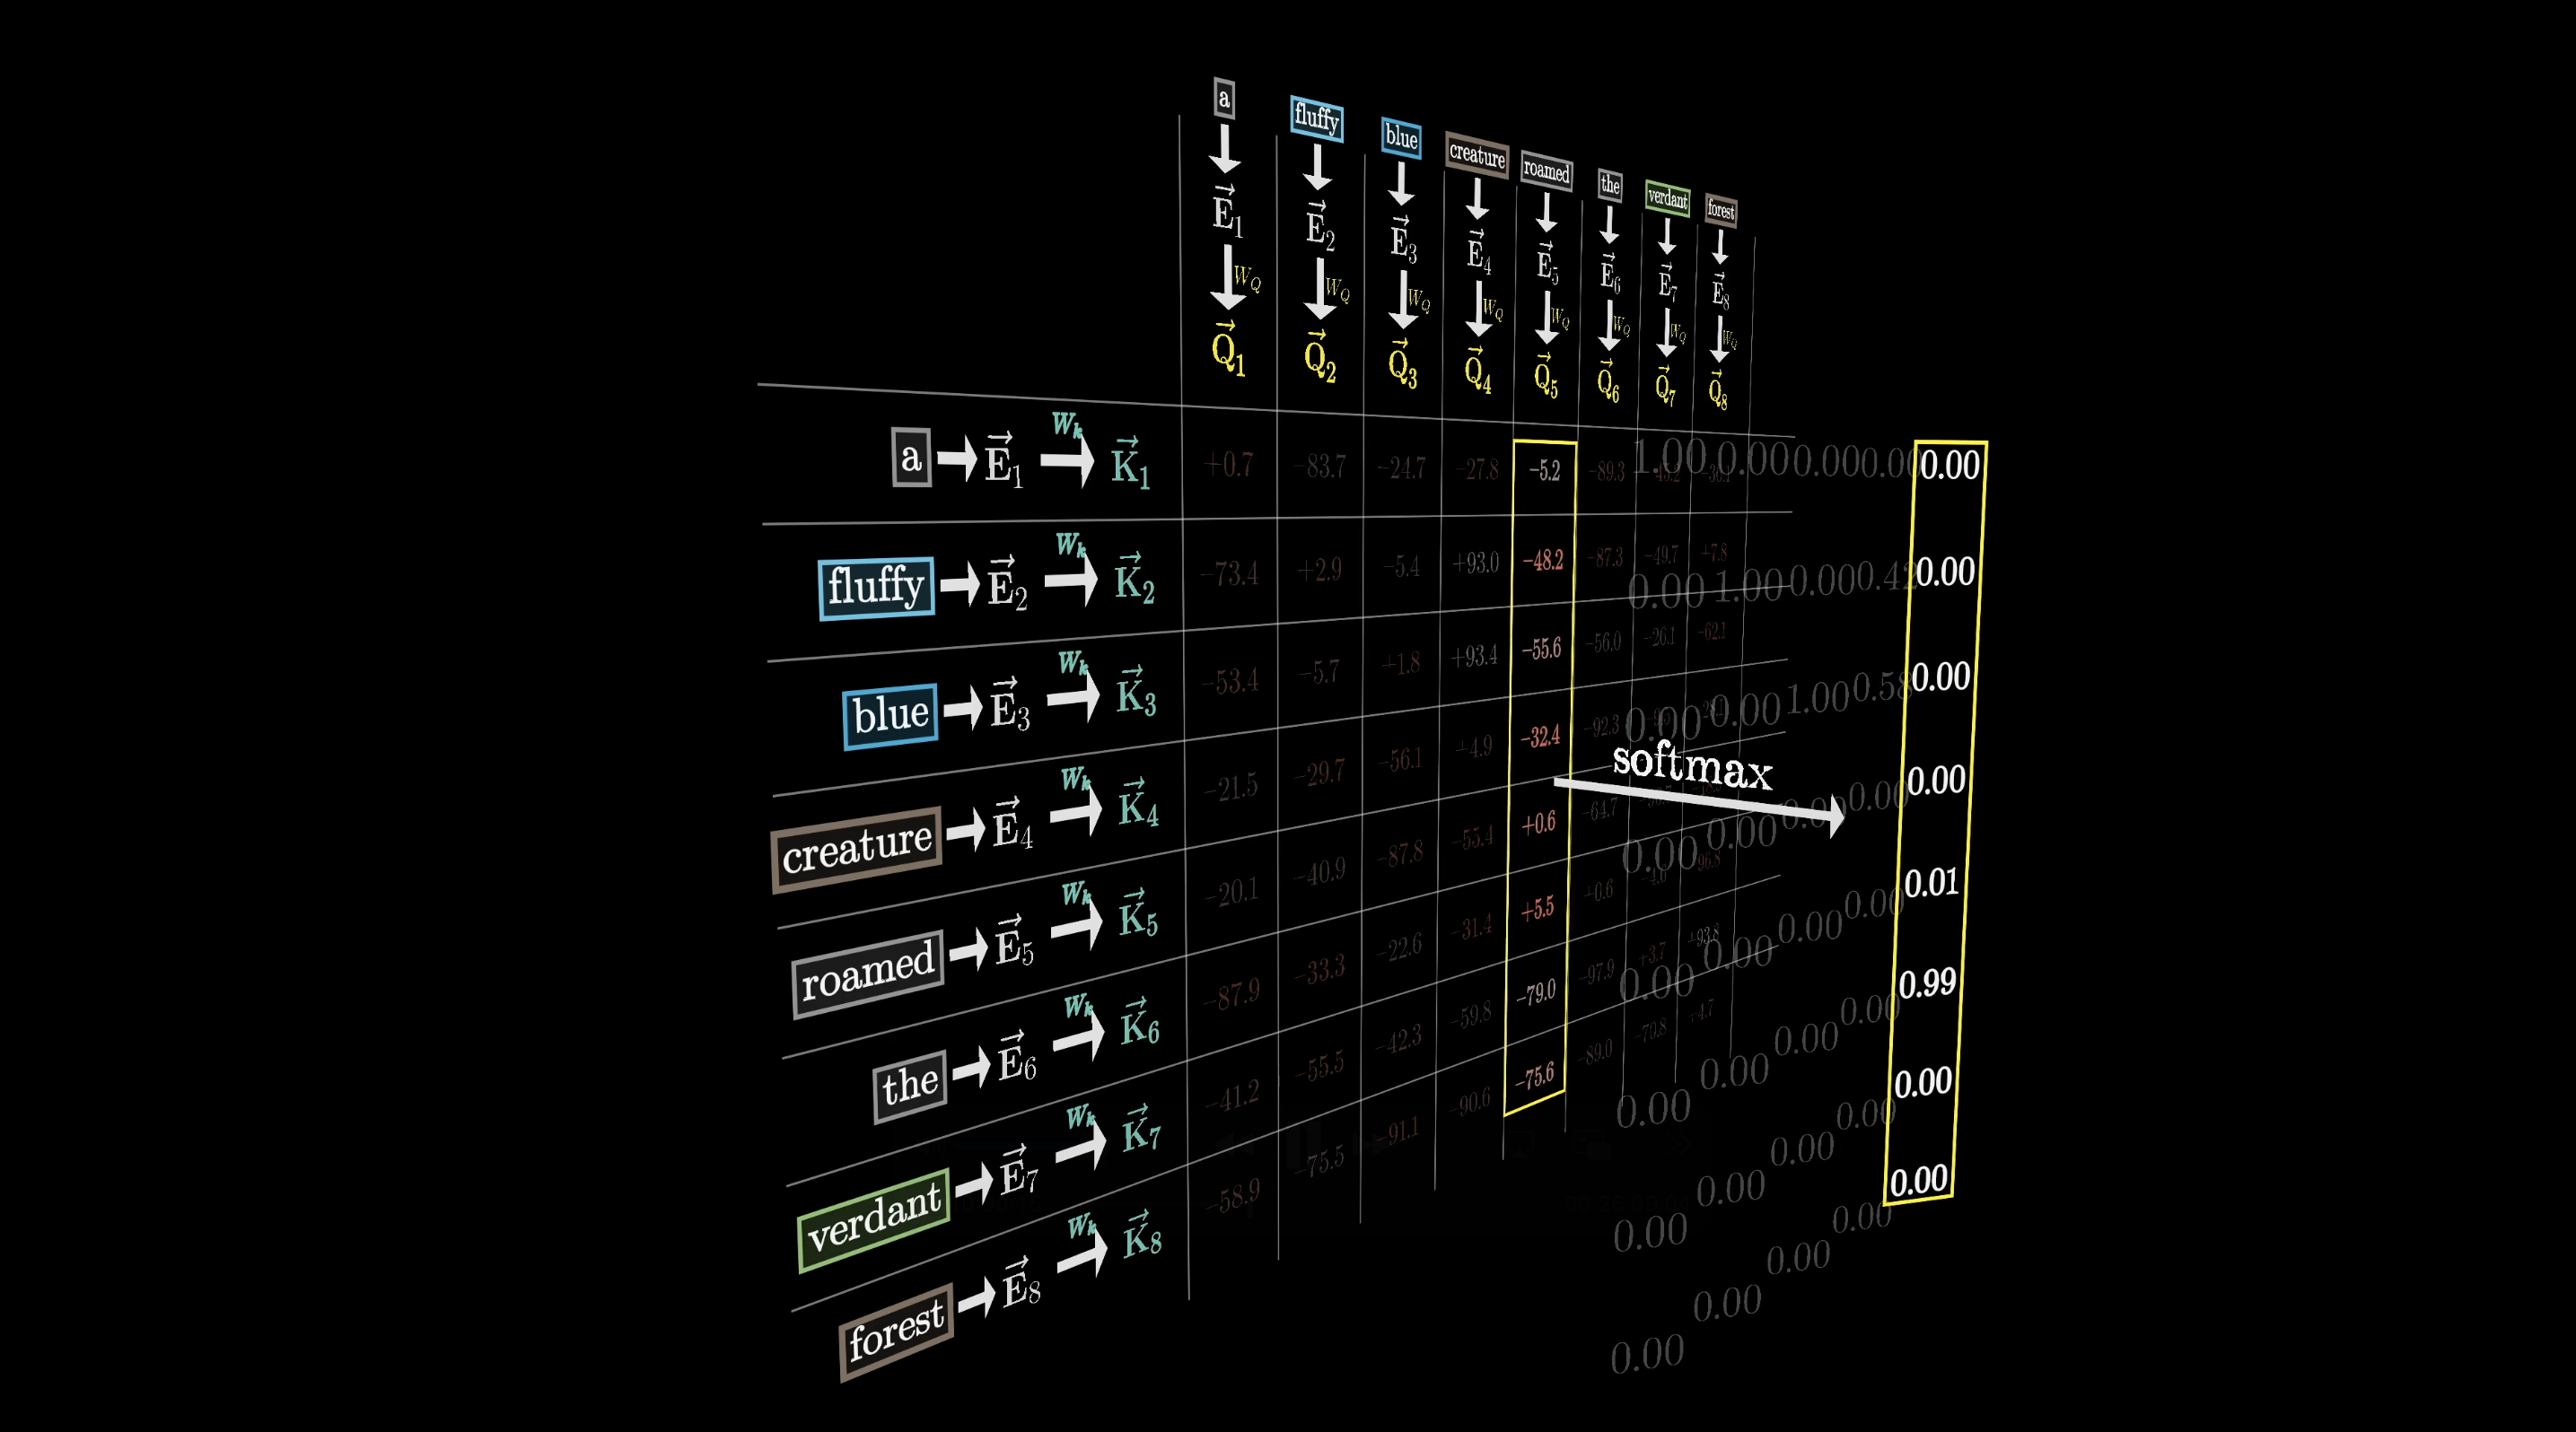2576x1432 pixels.
Task: Click the 0.99 value in the yellow softmax column
Action: (1927, 983)
